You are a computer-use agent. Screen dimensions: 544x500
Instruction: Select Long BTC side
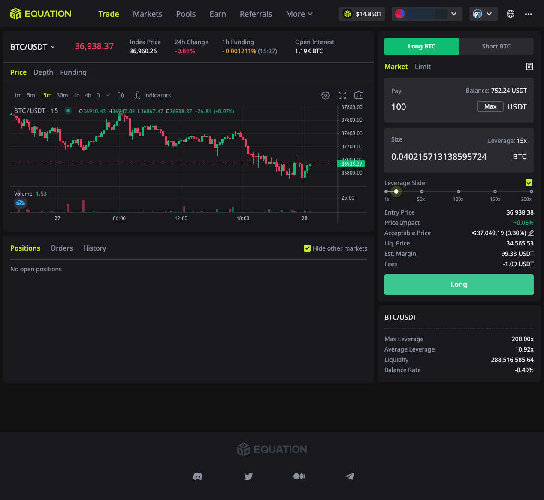422,46
